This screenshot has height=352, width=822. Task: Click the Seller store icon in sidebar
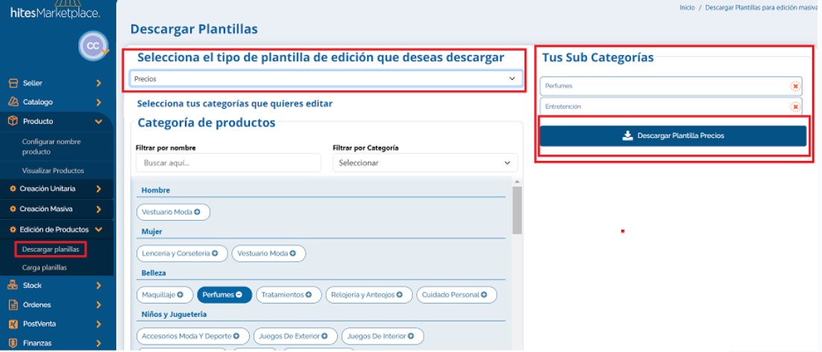click(x=13, y=83)
